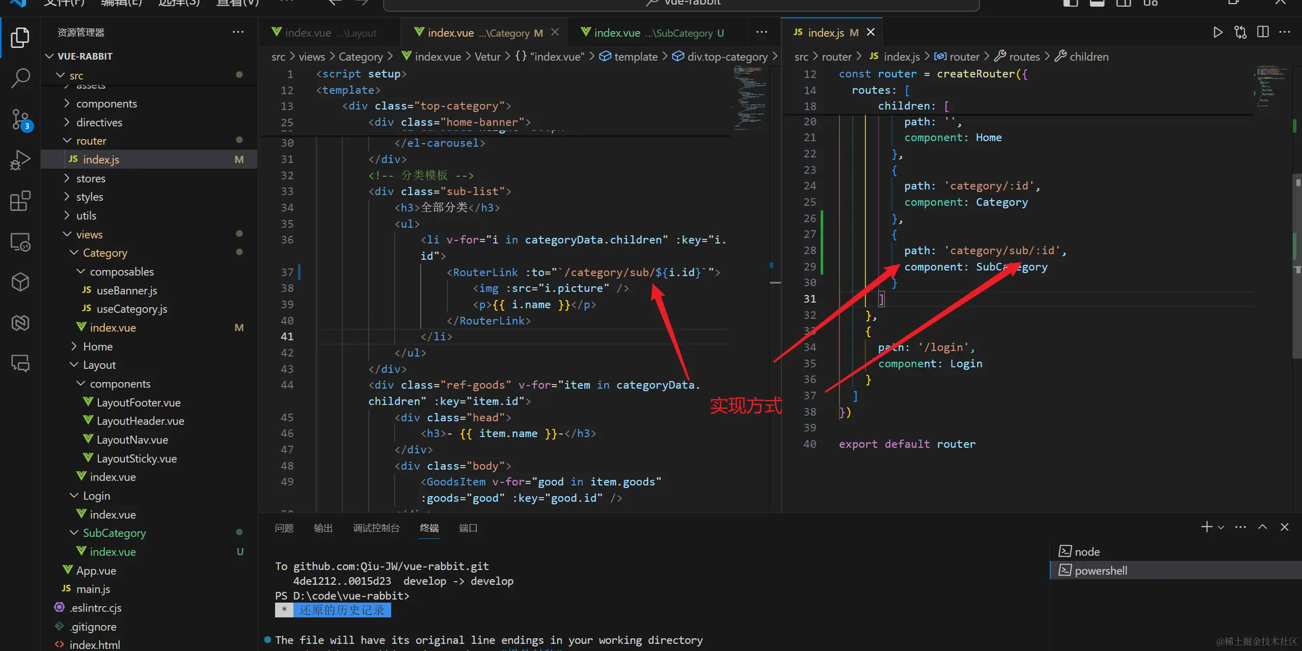Open compare changes icon in editor toolbar
This screenshot has width=1302, height=651.
pyautogui.click(x=1240, y=33)
